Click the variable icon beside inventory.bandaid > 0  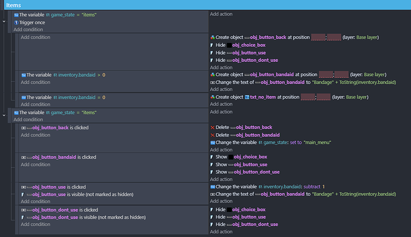(x=24, y=75)
